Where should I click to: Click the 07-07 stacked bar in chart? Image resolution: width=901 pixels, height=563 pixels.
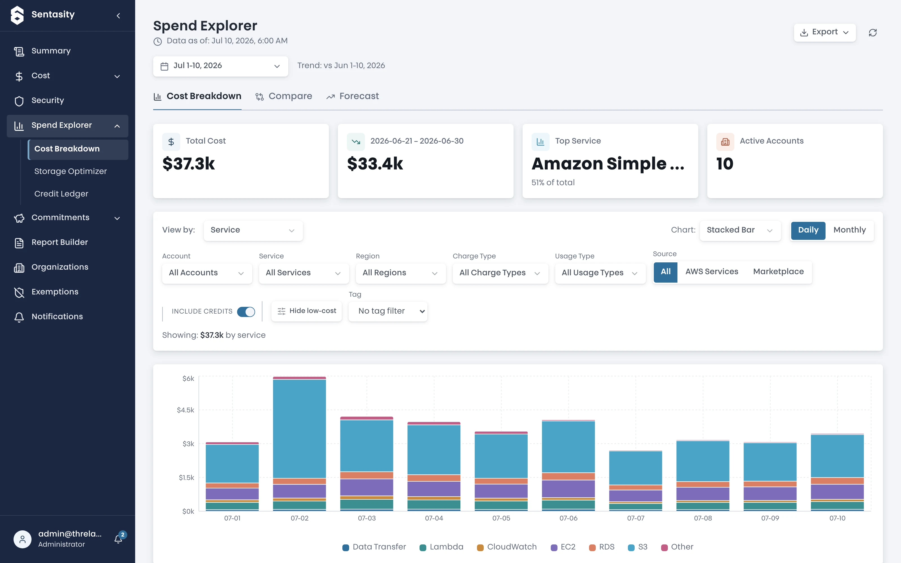[635, 481]
